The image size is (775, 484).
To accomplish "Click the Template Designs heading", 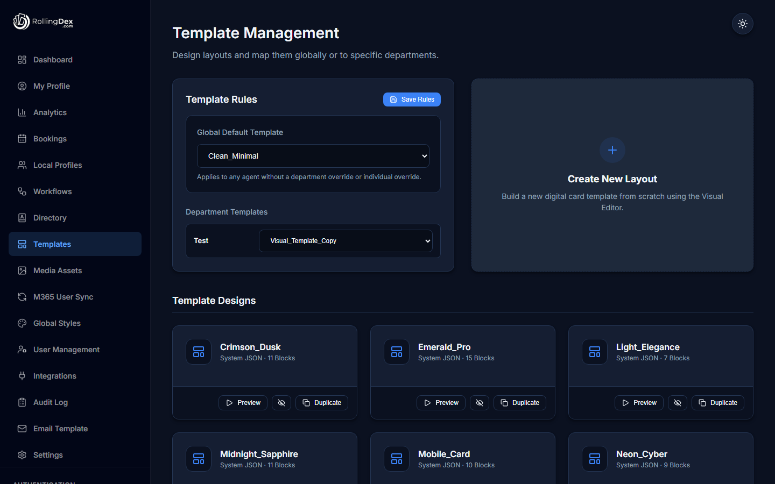I will [214, 301].
